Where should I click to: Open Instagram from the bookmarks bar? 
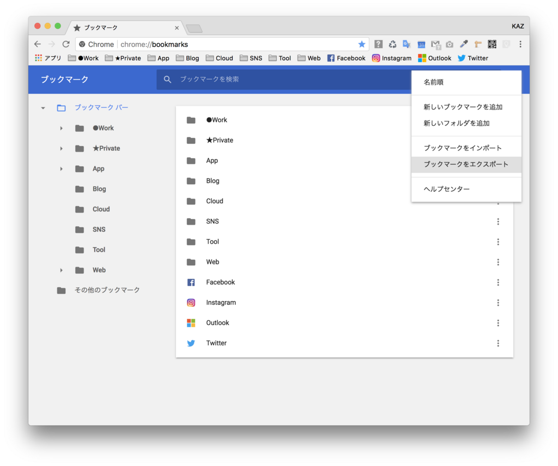click(x=392, y=58)
